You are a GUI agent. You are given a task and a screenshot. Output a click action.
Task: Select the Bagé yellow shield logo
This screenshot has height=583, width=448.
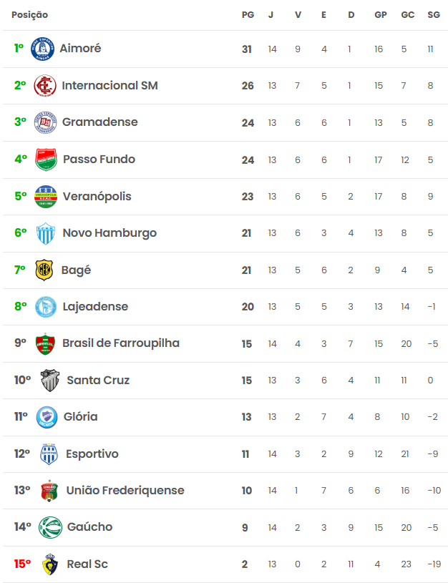click(x=44, y=270)
